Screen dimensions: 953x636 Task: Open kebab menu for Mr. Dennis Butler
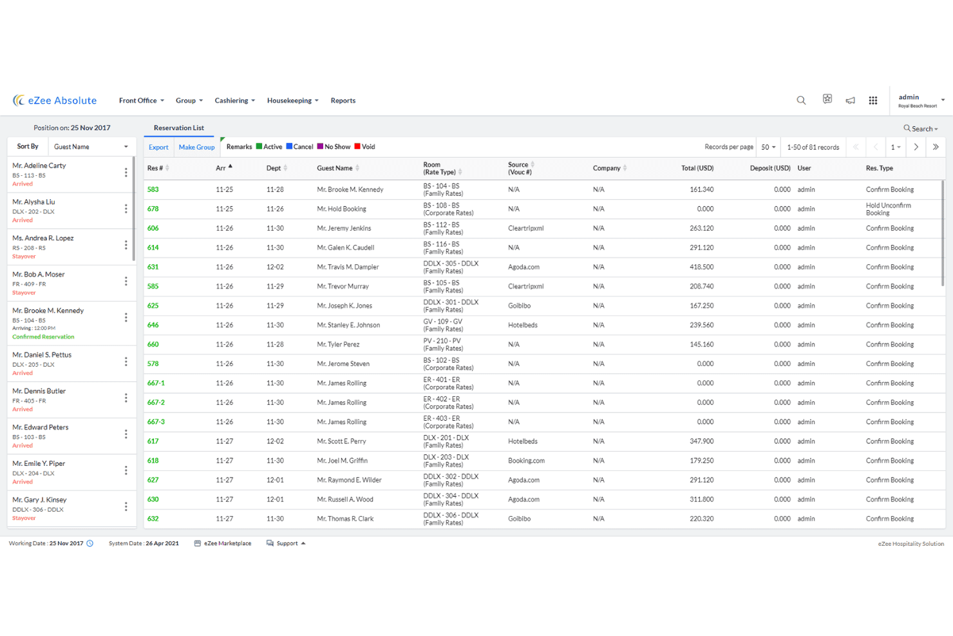click(x=126, y=398)
